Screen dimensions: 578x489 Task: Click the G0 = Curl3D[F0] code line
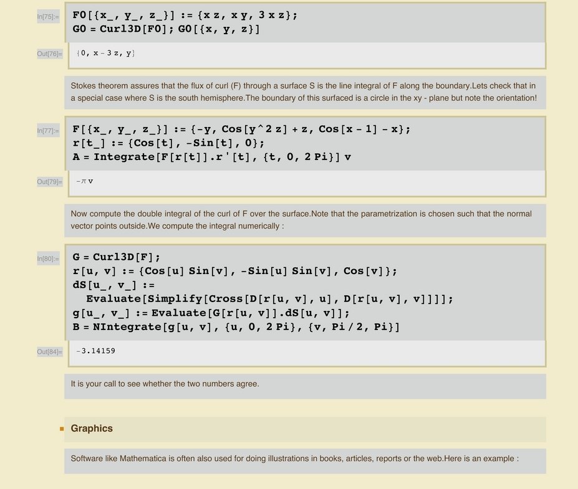[x=166, y=29]
